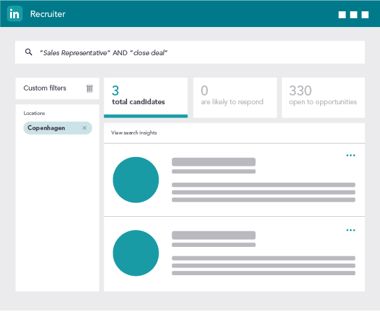Select the total candidates tab
Viewport: 380px width, 311px height.
146,97
